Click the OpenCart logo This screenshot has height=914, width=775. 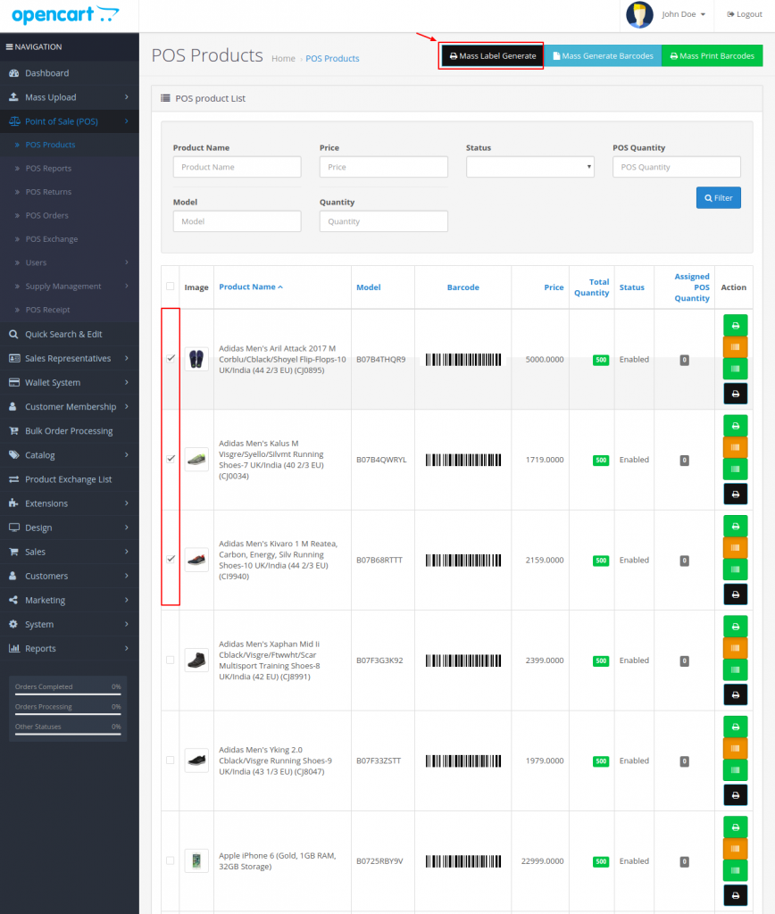(x=65, y=14)
